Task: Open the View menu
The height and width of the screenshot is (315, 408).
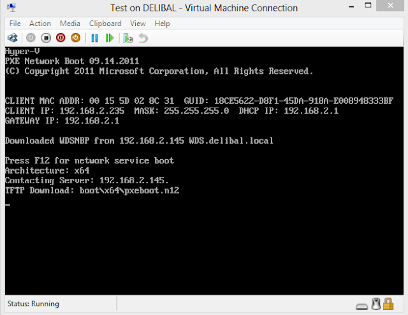Action: (x=138, y=24)
